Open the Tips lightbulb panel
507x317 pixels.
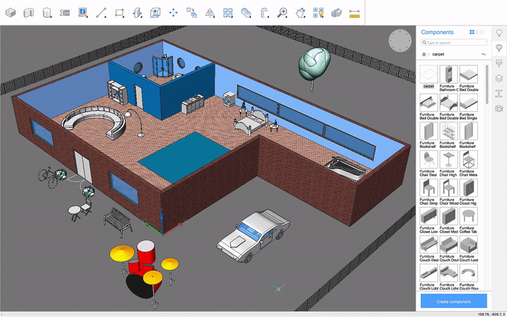499,33
